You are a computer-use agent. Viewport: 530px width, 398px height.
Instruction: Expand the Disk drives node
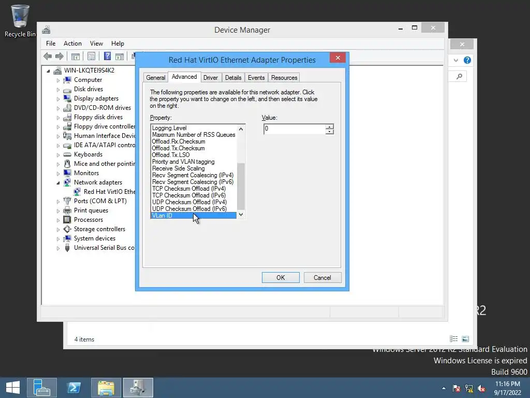click(58, 90)
